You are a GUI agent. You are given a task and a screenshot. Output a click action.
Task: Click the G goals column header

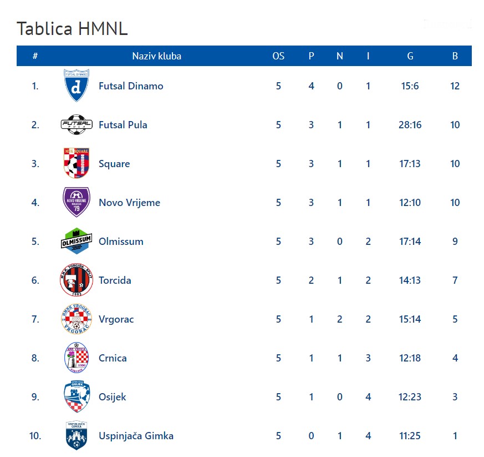[410, 56]
